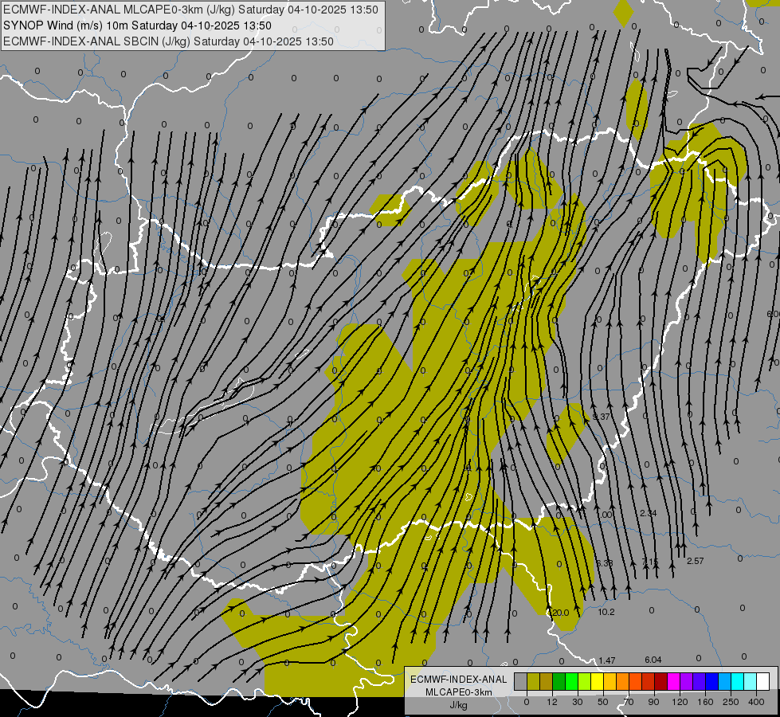Click the legend tick label 400
Image resolution: width=780 pixels, height=717 pixels.
756,702
